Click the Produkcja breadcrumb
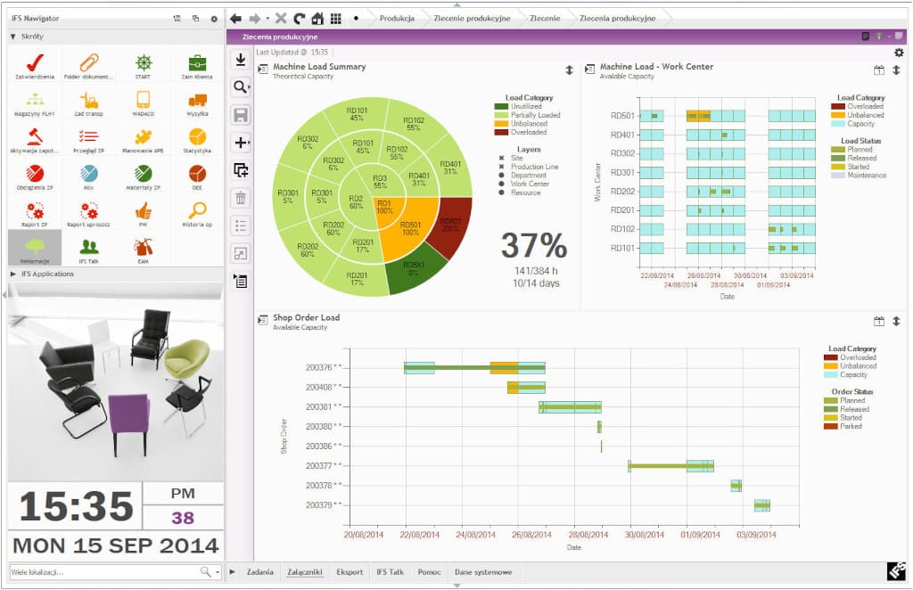 click(397, 18)
